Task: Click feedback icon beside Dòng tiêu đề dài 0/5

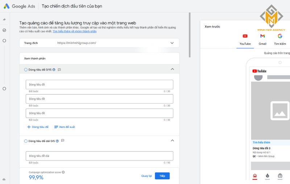Action: 63,141
